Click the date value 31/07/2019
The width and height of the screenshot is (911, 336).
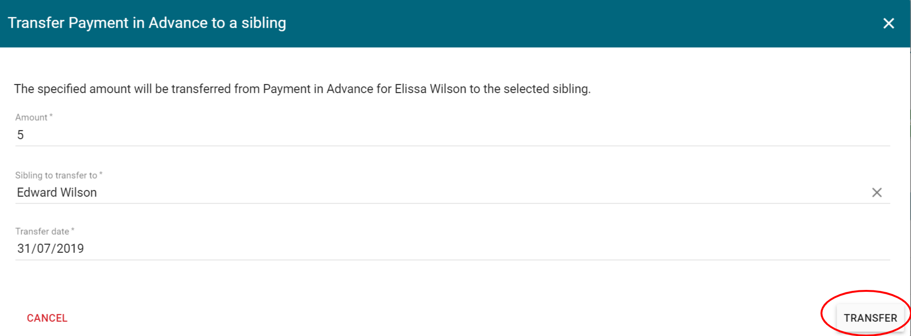click(51, 249)
